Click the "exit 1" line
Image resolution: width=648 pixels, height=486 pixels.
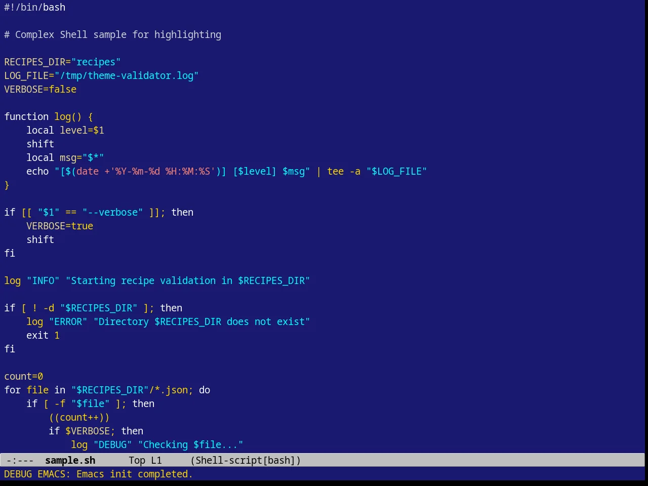43,335
